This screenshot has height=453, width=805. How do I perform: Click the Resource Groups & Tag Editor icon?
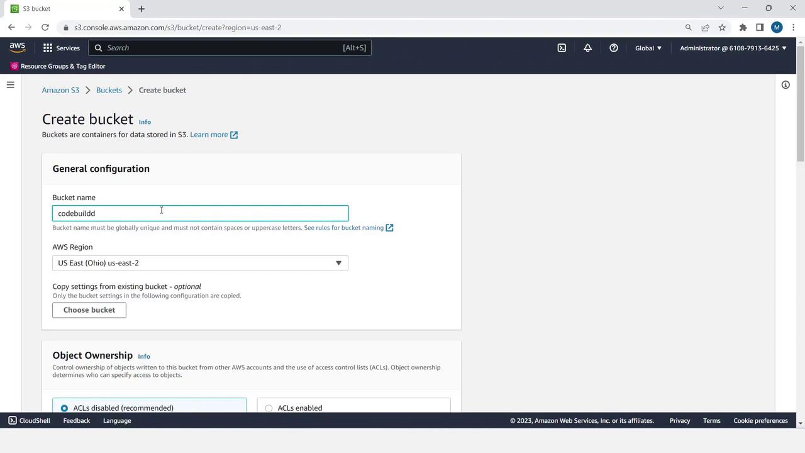[x=14, y=66]
